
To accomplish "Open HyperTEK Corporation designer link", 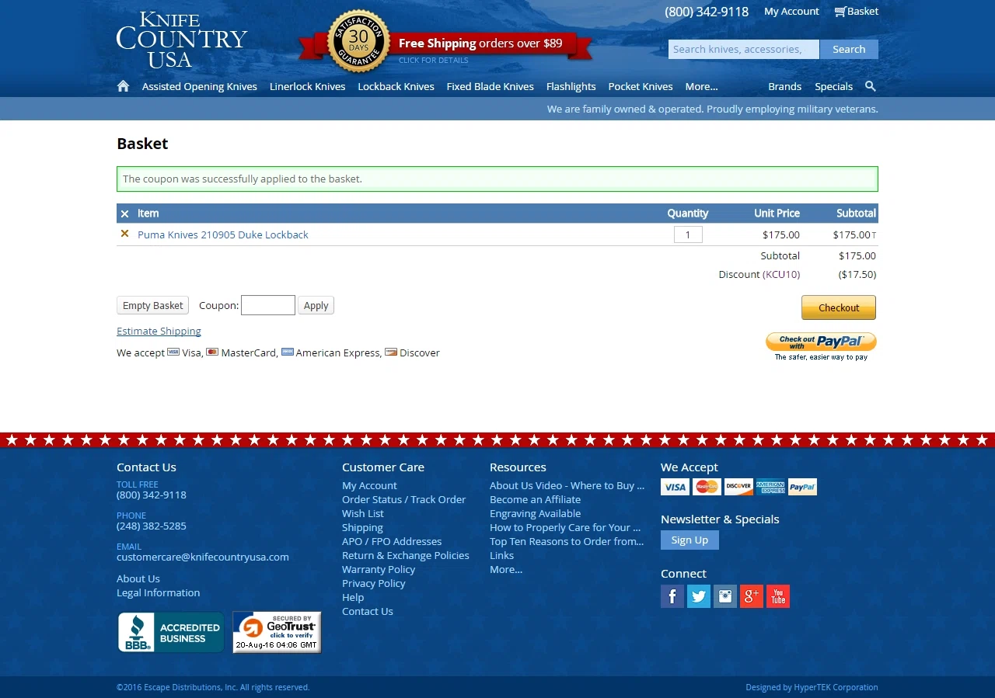I will [x=836, y=687].
